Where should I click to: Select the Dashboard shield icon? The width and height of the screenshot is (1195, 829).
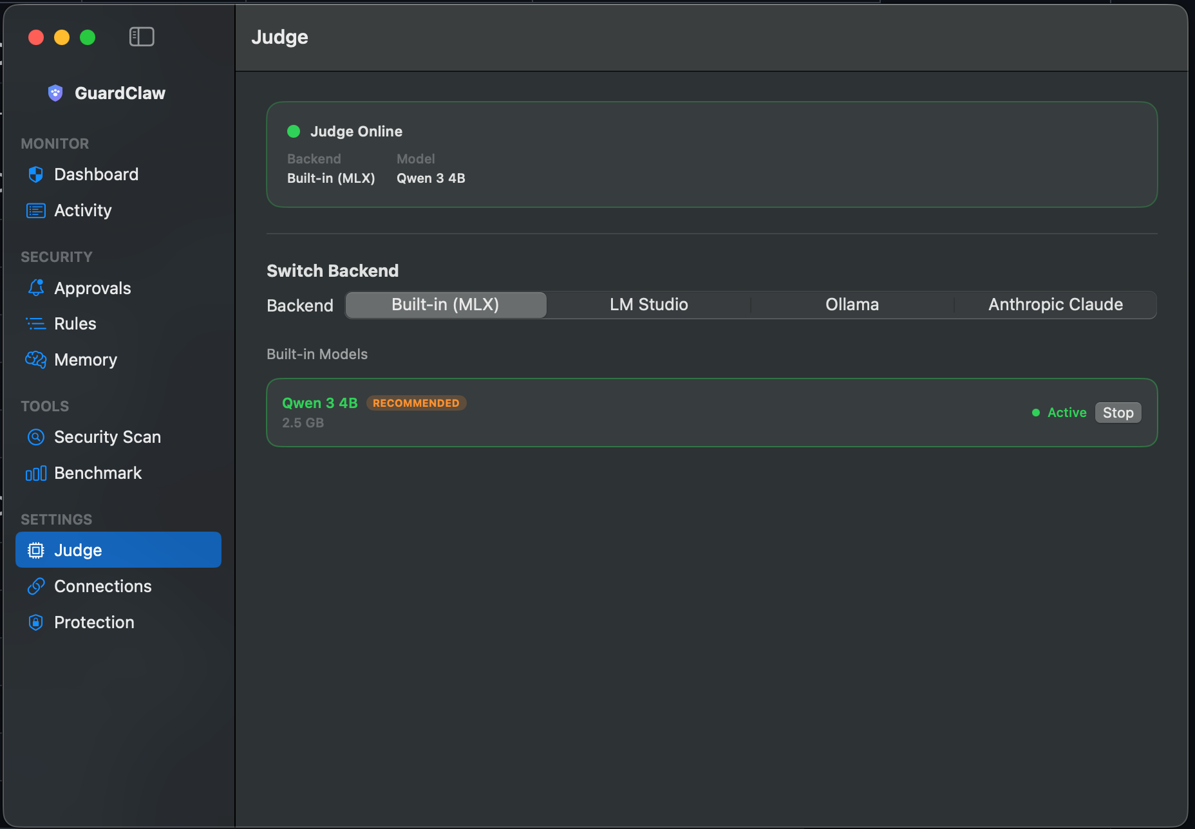pos(36,174)
